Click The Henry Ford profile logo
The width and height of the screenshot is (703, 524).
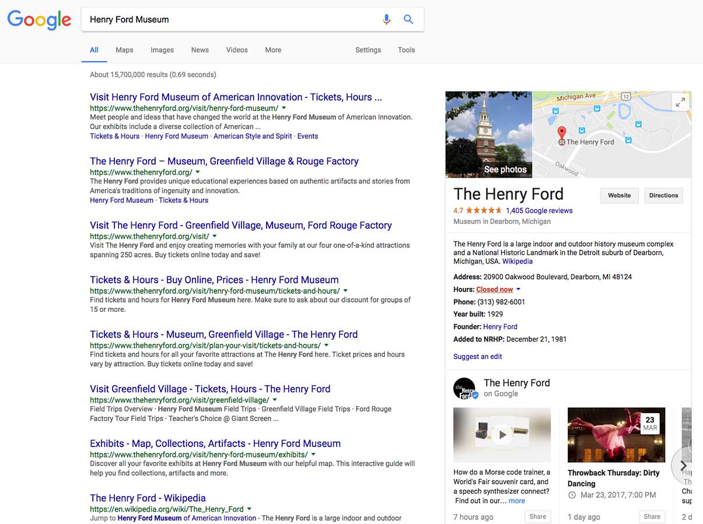465,389
